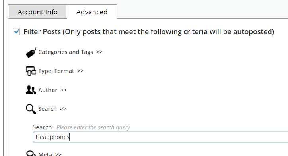Click the magnifying glass Search icon

31,109
